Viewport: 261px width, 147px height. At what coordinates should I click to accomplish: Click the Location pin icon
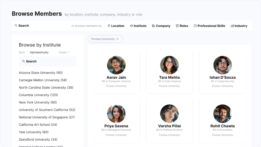click(x=109, y=26)
